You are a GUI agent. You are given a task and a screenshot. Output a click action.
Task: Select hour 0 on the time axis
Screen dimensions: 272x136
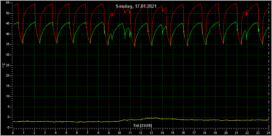click(13, 133)
